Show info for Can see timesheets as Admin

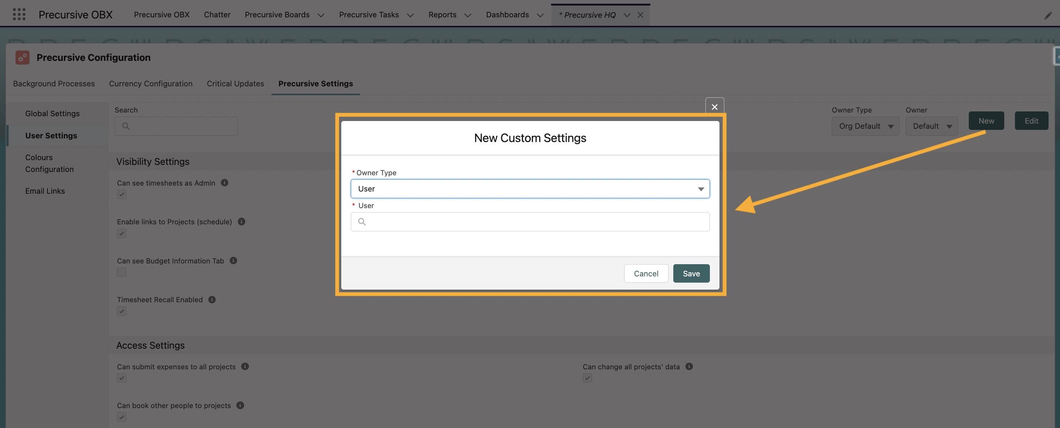tap(224, 183)
